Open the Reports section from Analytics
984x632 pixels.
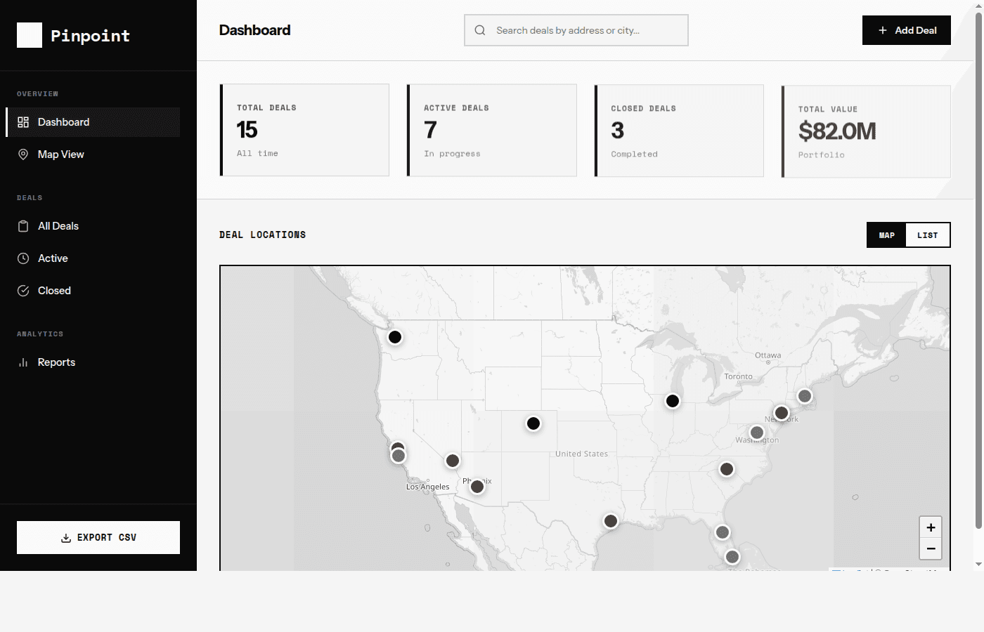56,362
